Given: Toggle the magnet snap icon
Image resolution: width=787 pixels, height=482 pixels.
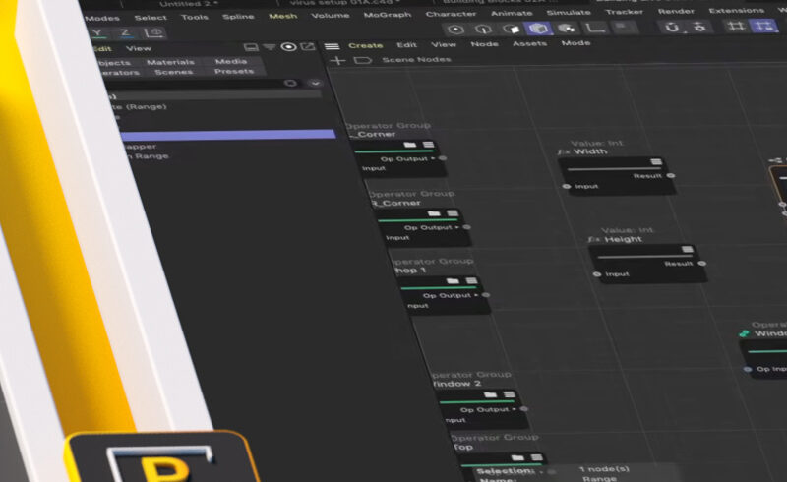Looking at the screenshot, I should [672, 27].
